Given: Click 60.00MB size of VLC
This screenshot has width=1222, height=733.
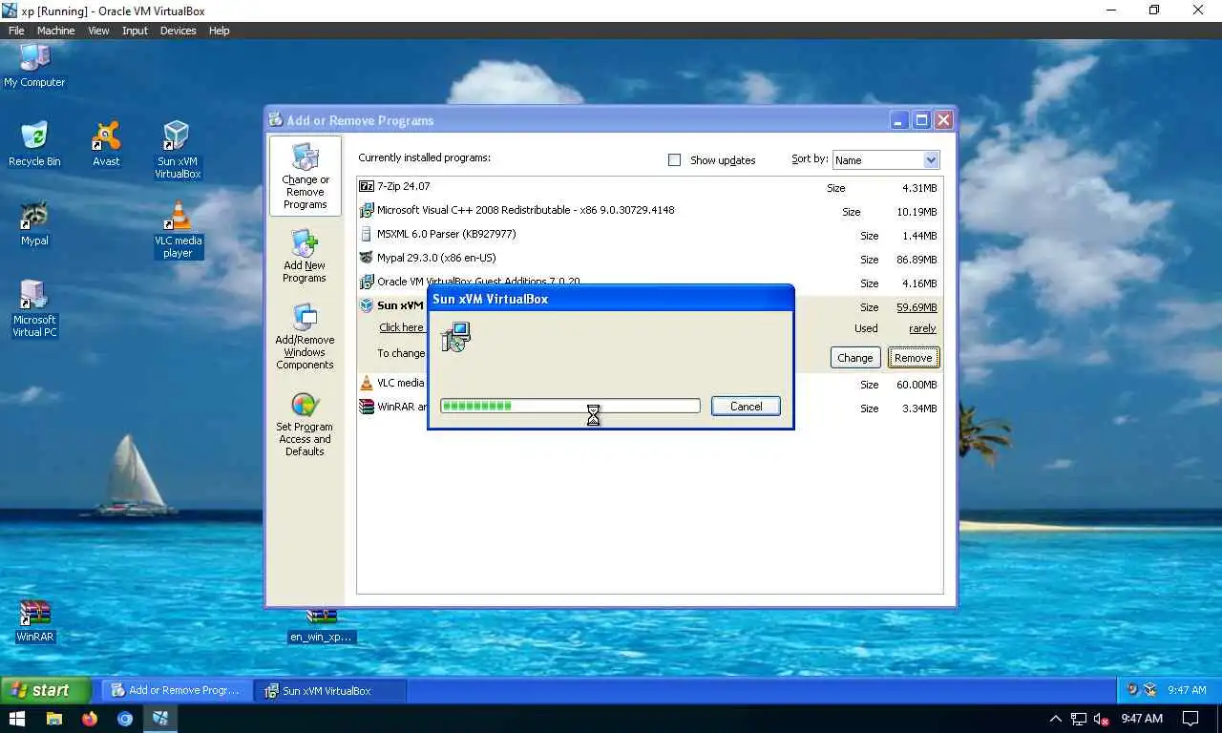Looking at the screenshot, I should [x=916, y=385].
